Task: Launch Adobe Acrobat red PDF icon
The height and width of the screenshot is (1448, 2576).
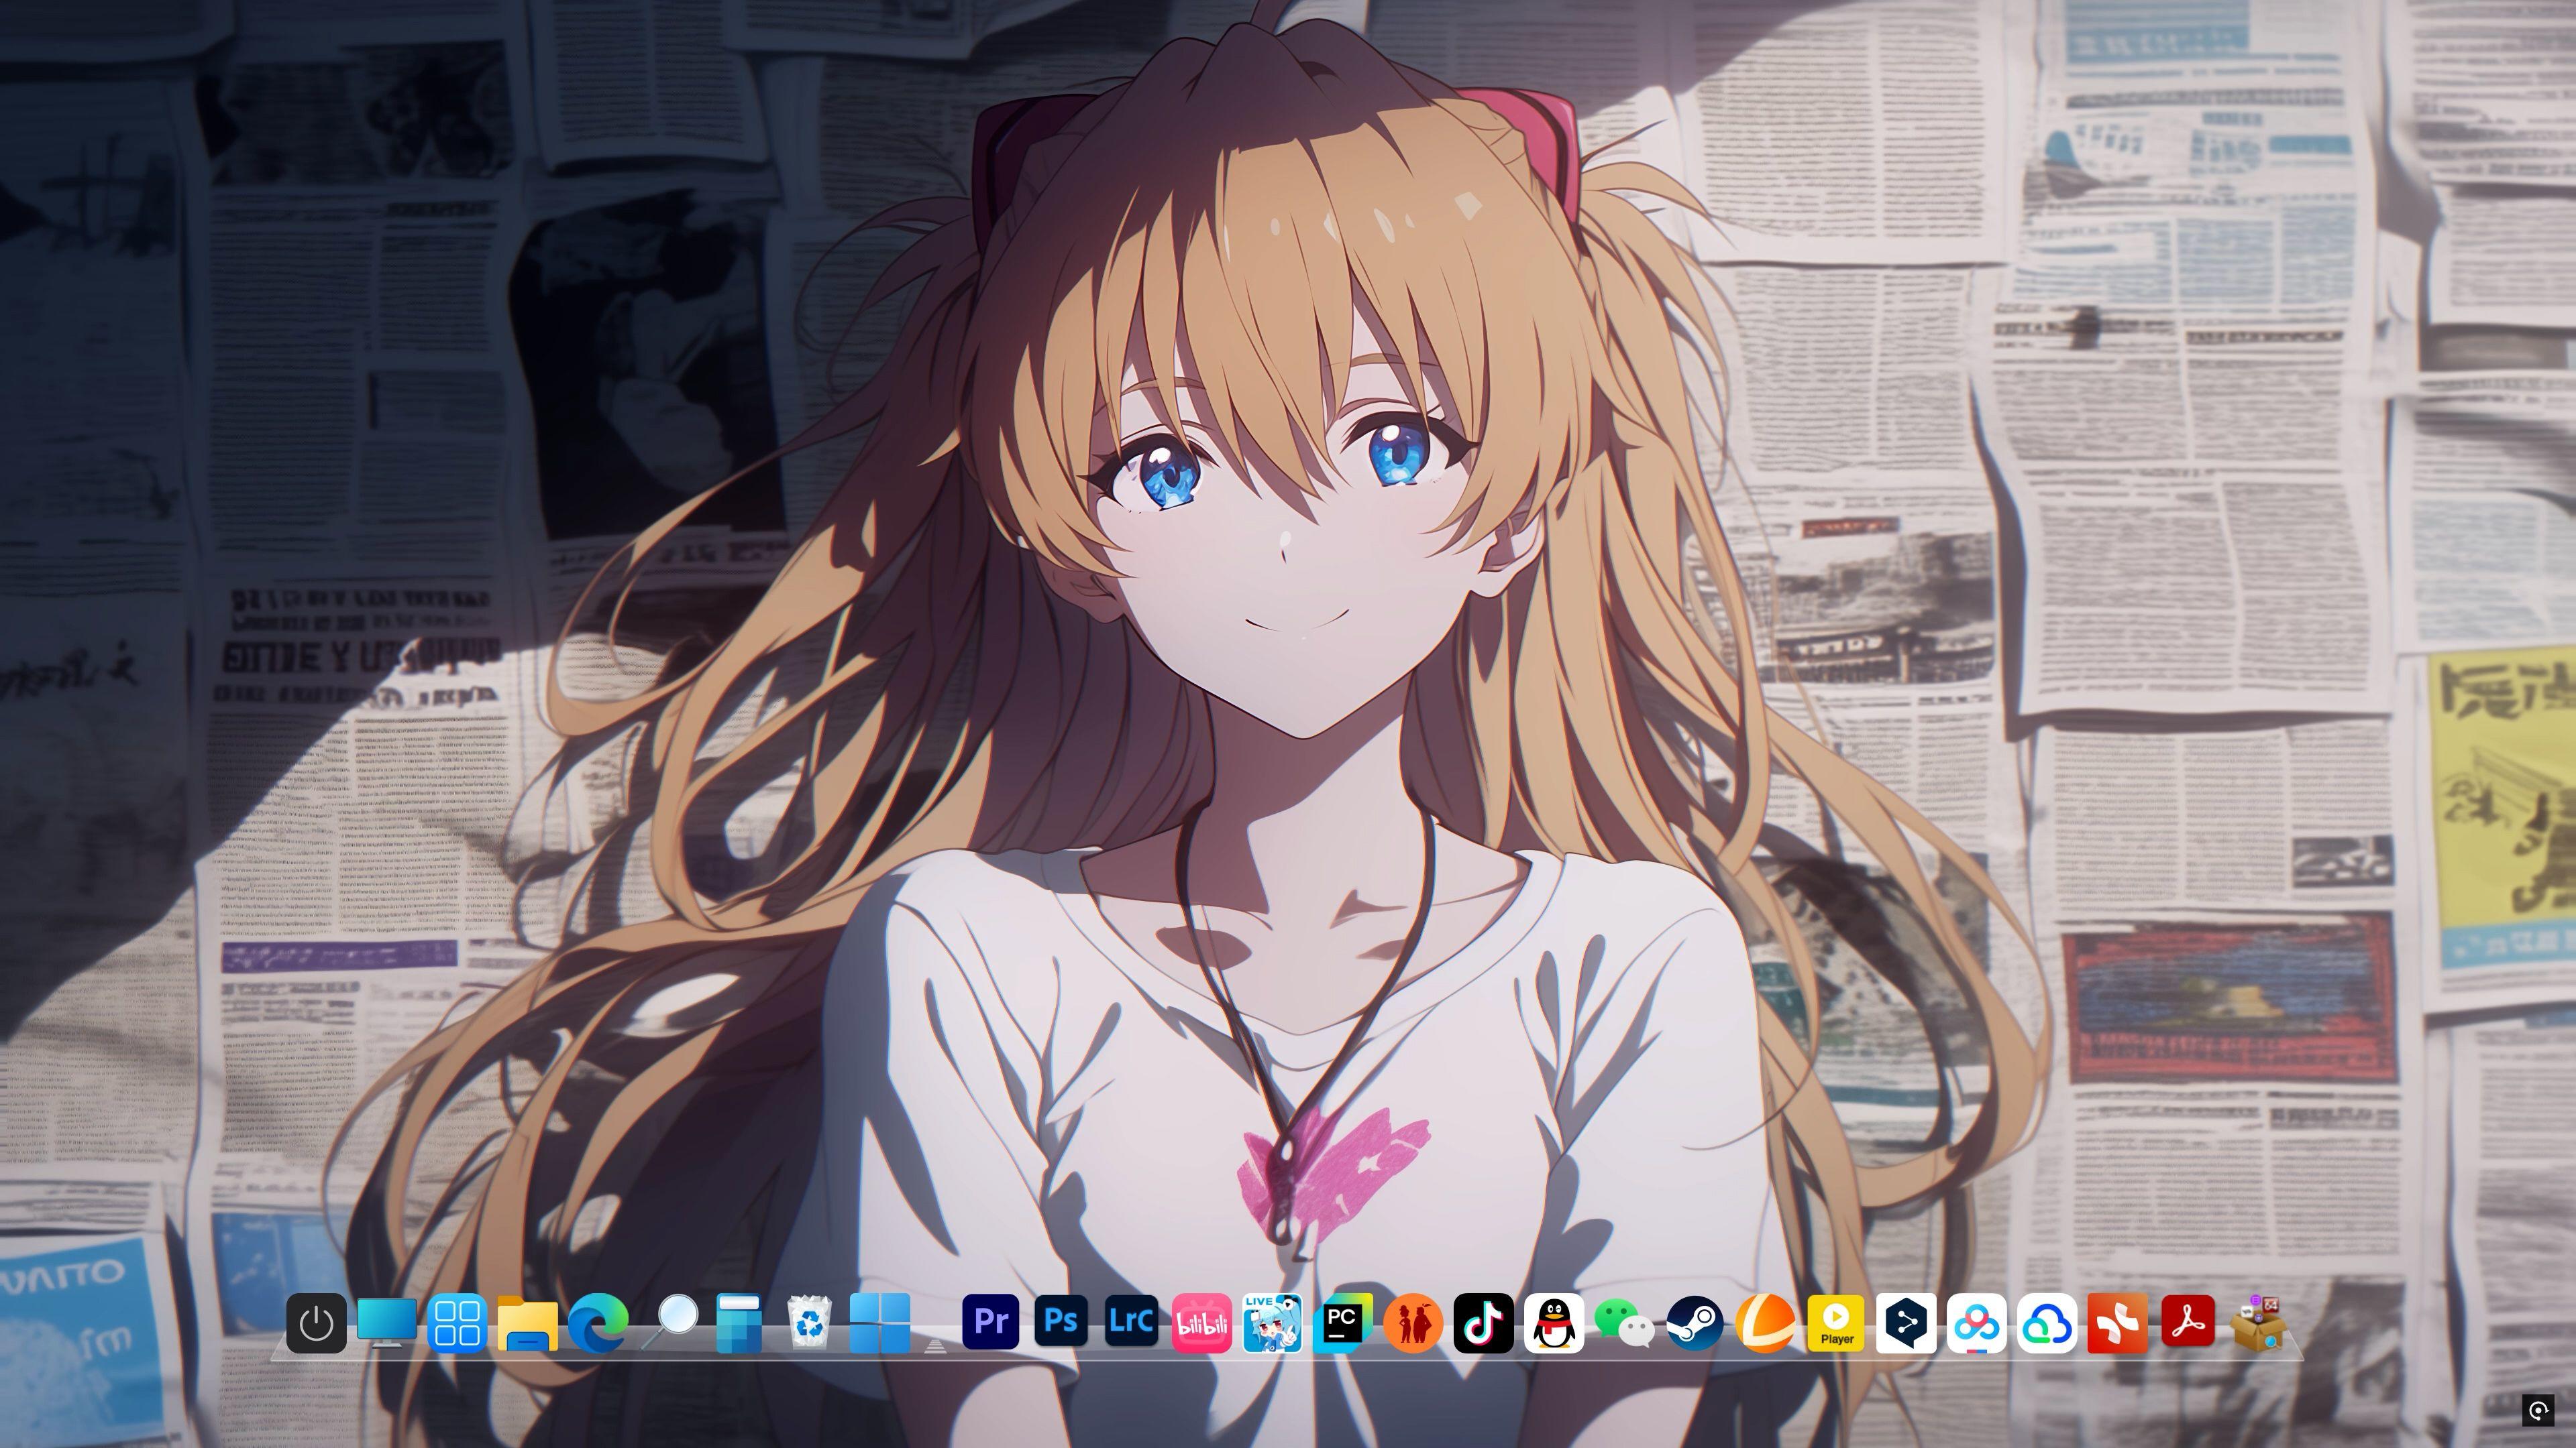Action: pos(2188,1322)
